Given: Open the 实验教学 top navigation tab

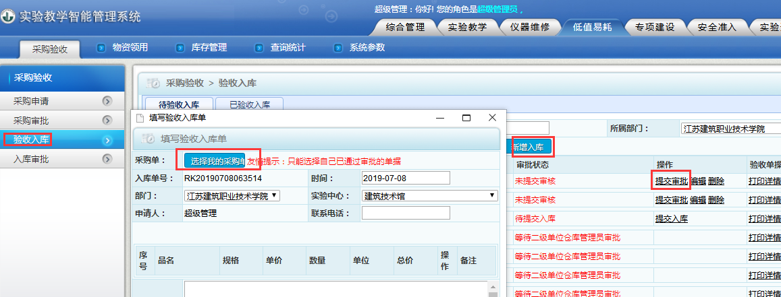Looking at the screenshot, I should [x=467, y=28].
